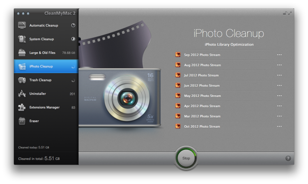The image size is (308, 184).
Task: Click the Eraser label in the sidebar
Action: pos(34,121)
